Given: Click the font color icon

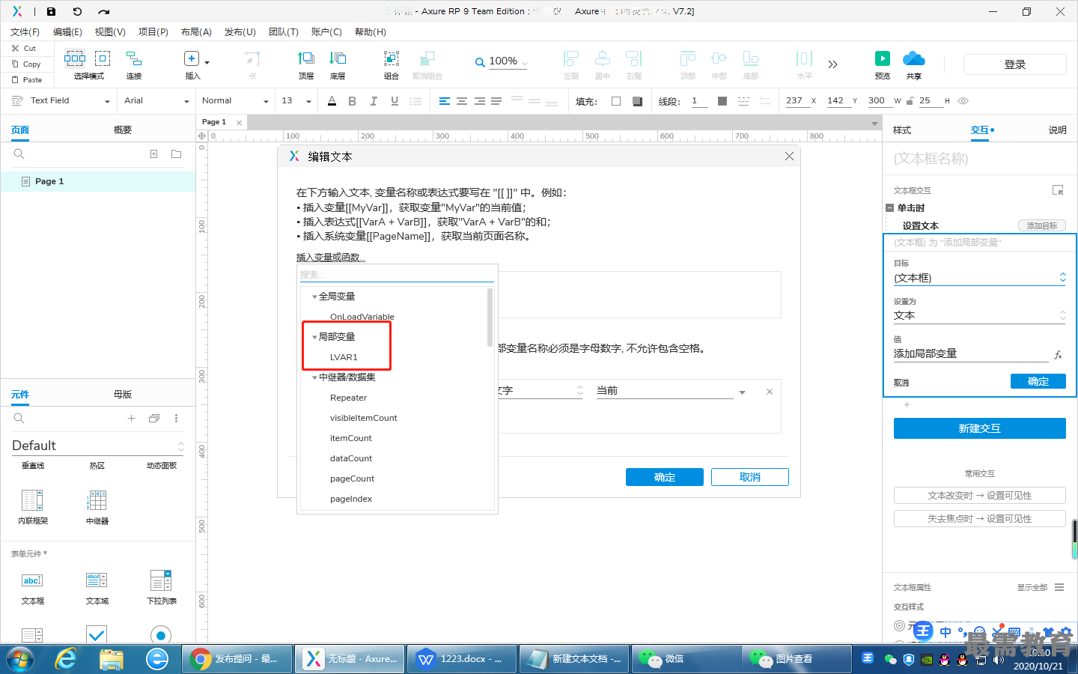Looking at the screenshot, I should click(x=332, y=101).
